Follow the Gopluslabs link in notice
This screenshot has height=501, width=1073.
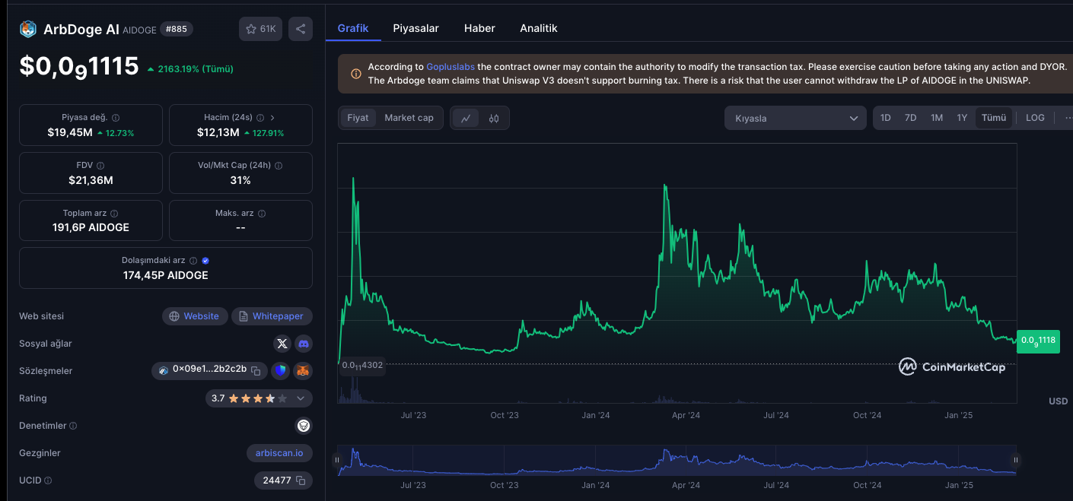click(451, 67)
